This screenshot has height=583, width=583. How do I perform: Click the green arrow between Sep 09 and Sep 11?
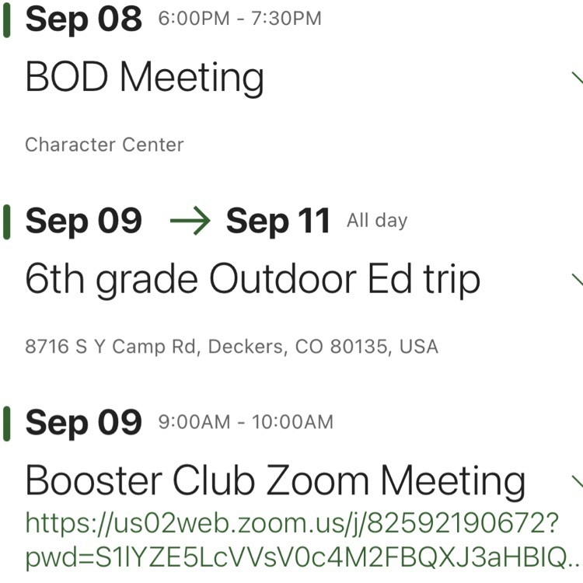[x=190, y=221]
